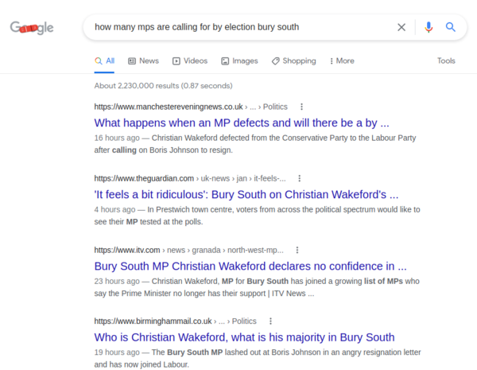Screen dimensions: 477x370
Task: Click the Shopping tab tag icon
Action: pyautogui.click(x=275, y=61)
